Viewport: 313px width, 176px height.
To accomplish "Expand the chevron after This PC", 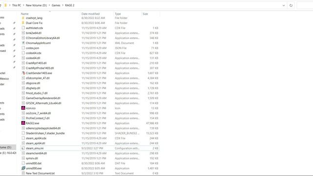I will click(x=23, y=5).
